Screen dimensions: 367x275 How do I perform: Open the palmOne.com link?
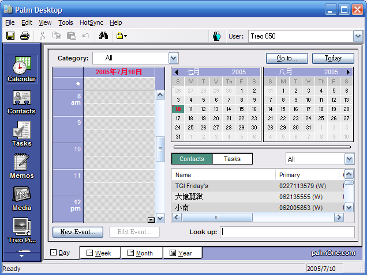click(x=333, y=253)
